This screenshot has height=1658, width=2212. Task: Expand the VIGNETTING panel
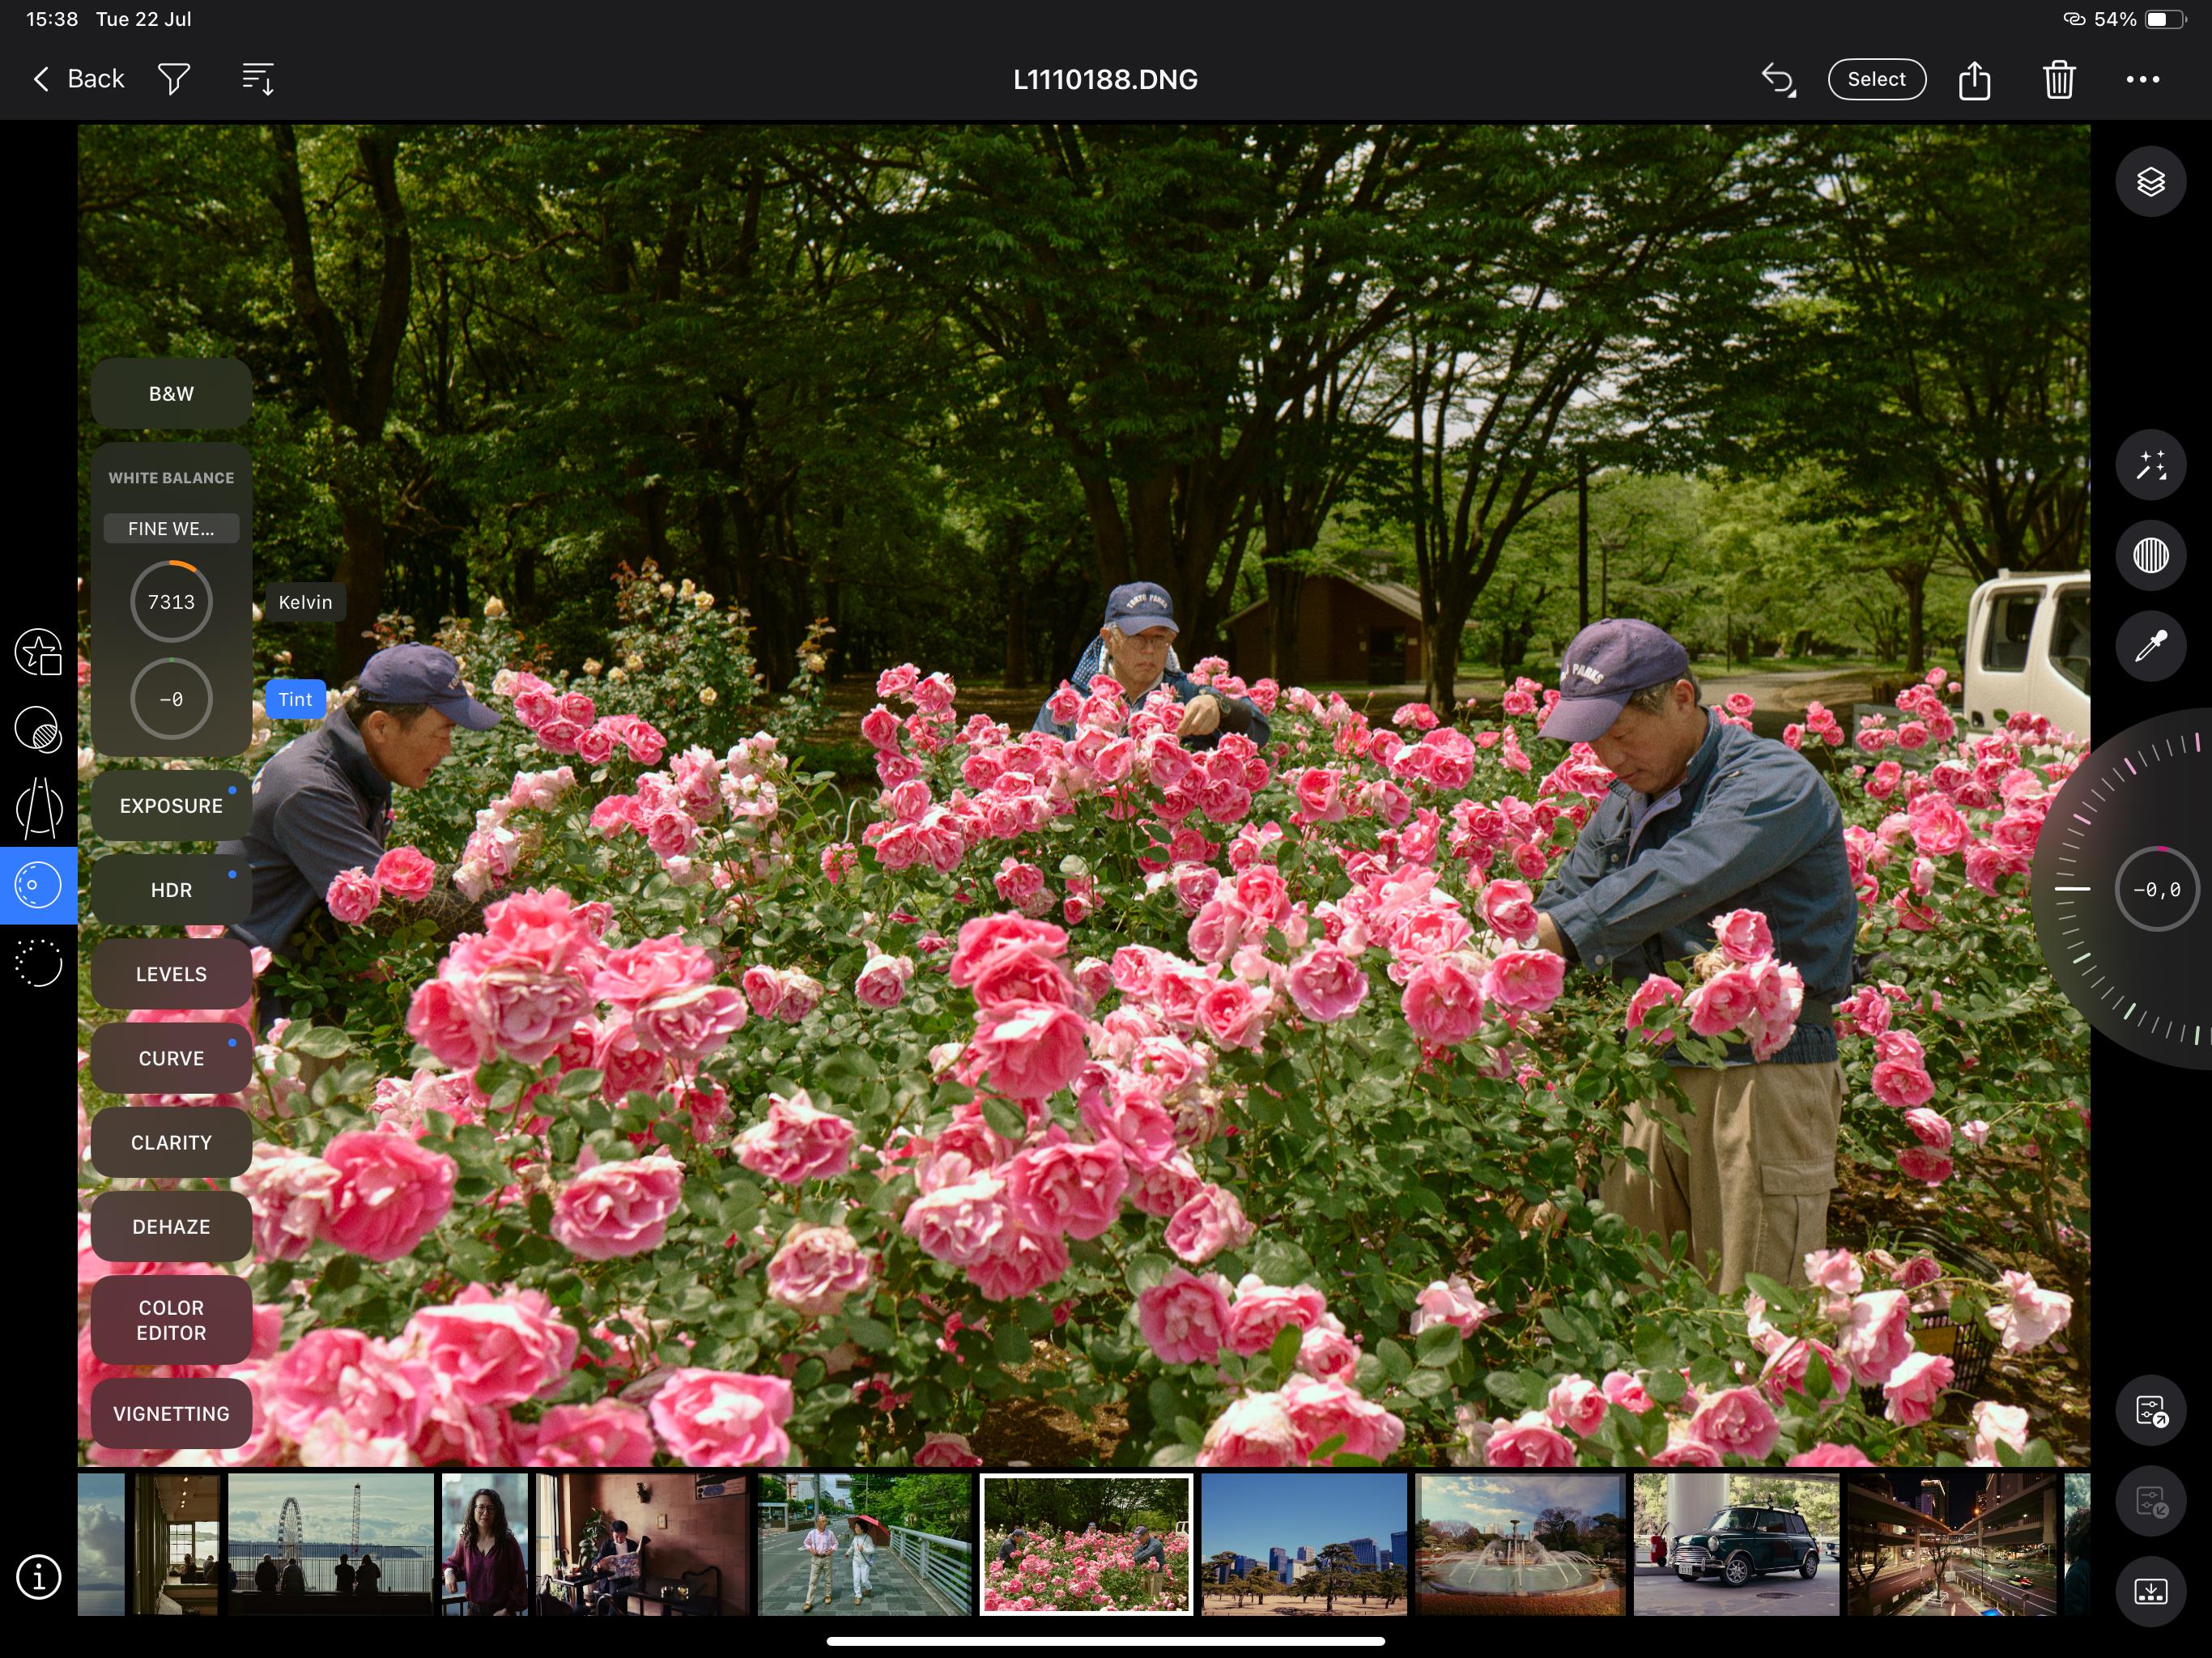coord(171,1414)
